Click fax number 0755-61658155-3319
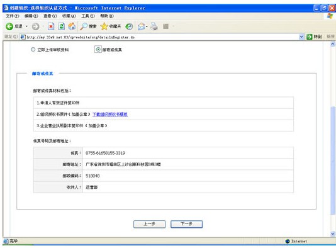Image resolution: width=336 pixels, height=248 pixels. (x=105, y=153)
